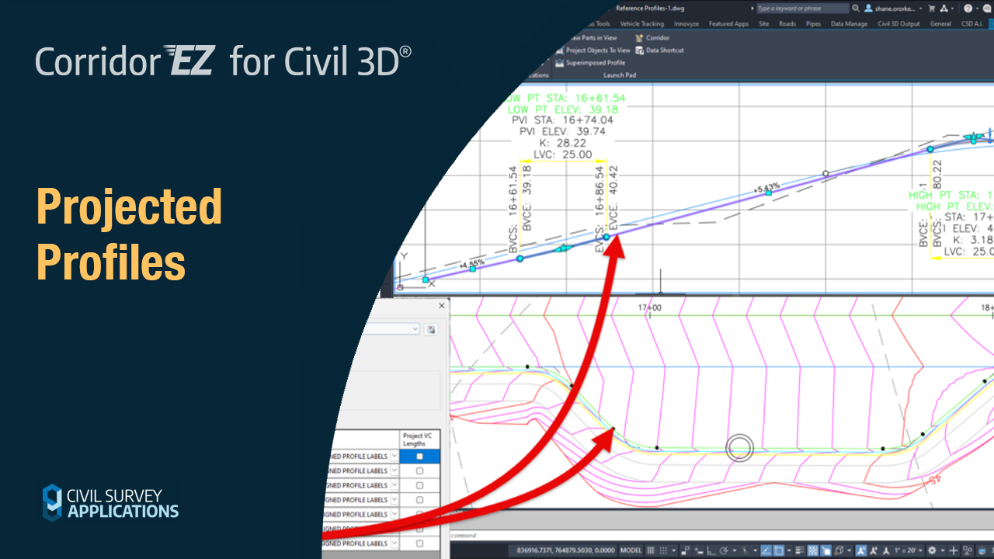Open the Vehicle Tracking ribbon tab
994x559 pixels.
pyautogui.click(x=642, y=24)
